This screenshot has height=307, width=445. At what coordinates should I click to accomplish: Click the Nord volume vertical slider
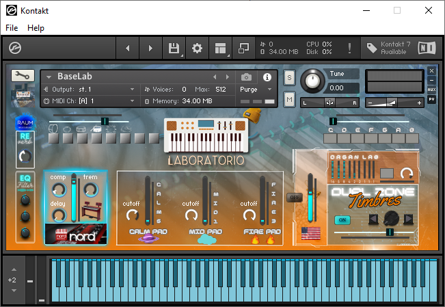pyautogui.click(x=74, y=198)
